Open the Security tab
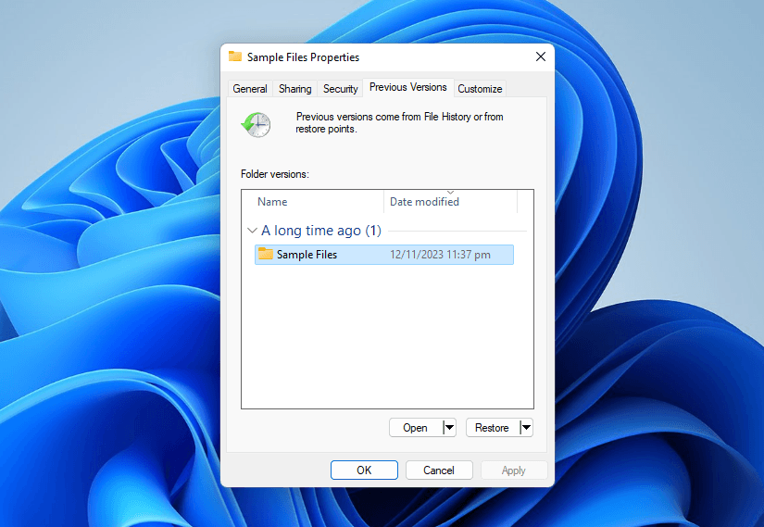The image size is (764, 527). tap(340, 89)
